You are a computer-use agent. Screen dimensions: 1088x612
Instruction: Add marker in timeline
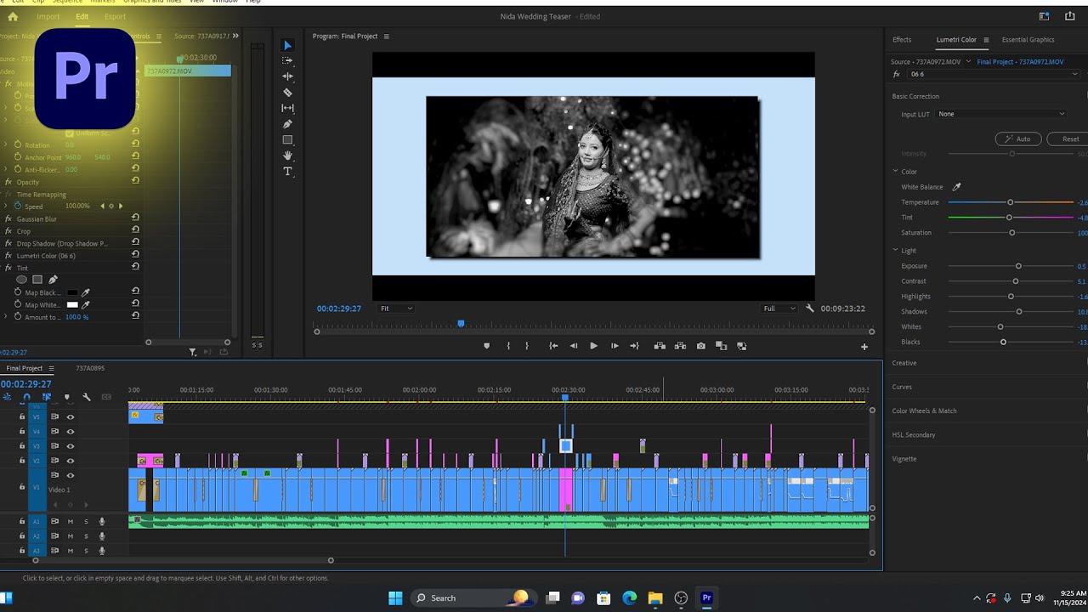(66, 397)
